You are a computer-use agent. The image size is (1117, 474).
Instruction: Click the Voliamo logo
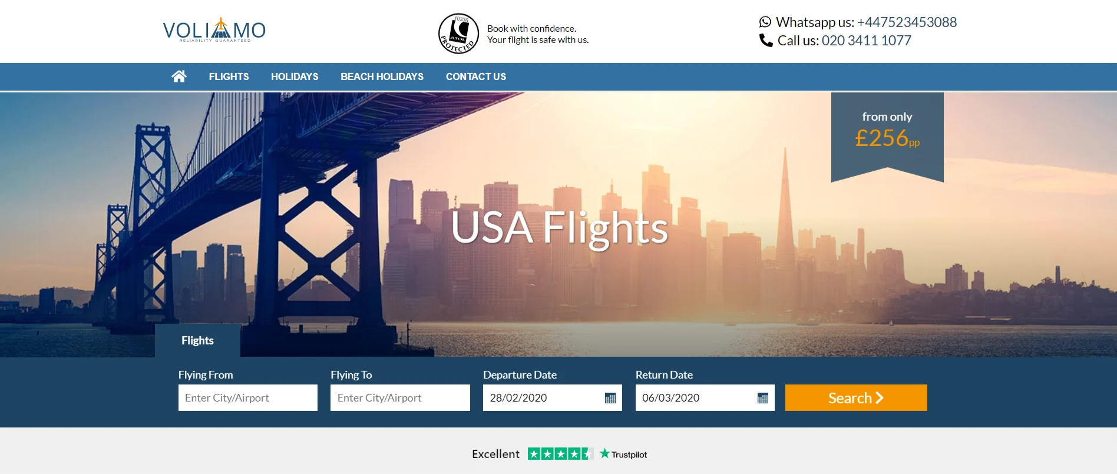click(214, 29)
